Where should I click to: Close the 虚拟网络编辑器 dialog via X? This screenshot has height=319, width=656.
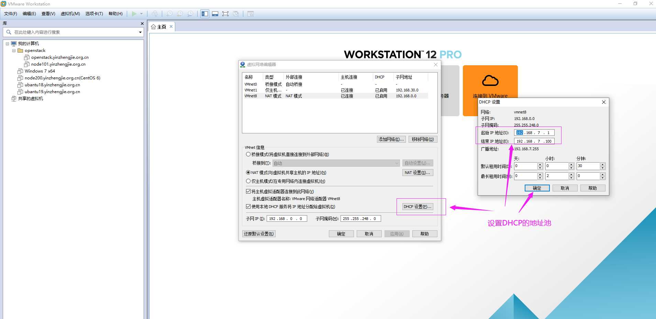click(x=435, y=65)
